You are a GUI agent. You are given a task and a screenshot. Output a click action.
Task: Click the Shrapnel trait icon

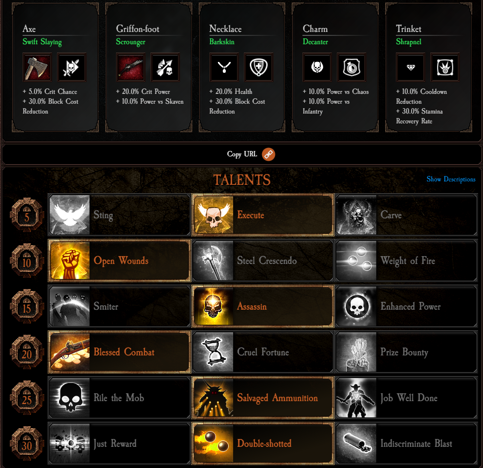(x=445, y=67)
